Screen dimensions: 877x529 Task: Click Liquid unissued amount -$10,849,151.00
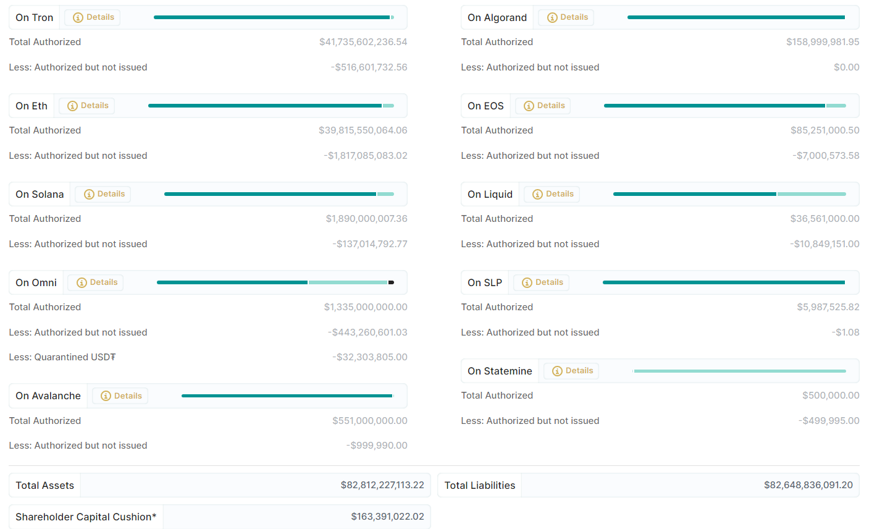coord(825,244)
